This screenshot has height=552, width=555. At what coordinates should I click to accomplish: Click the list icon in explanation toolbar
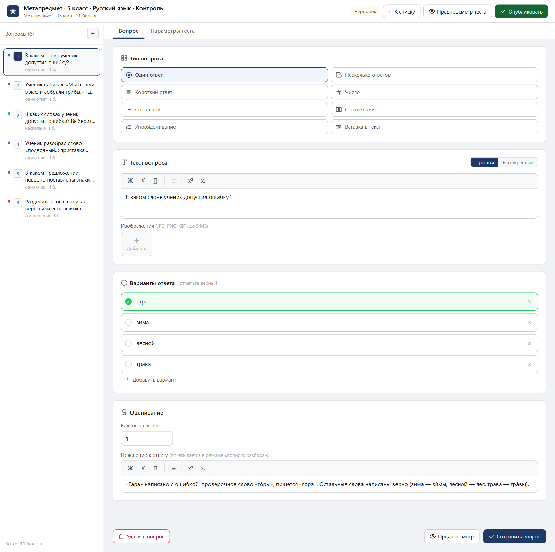174,468
